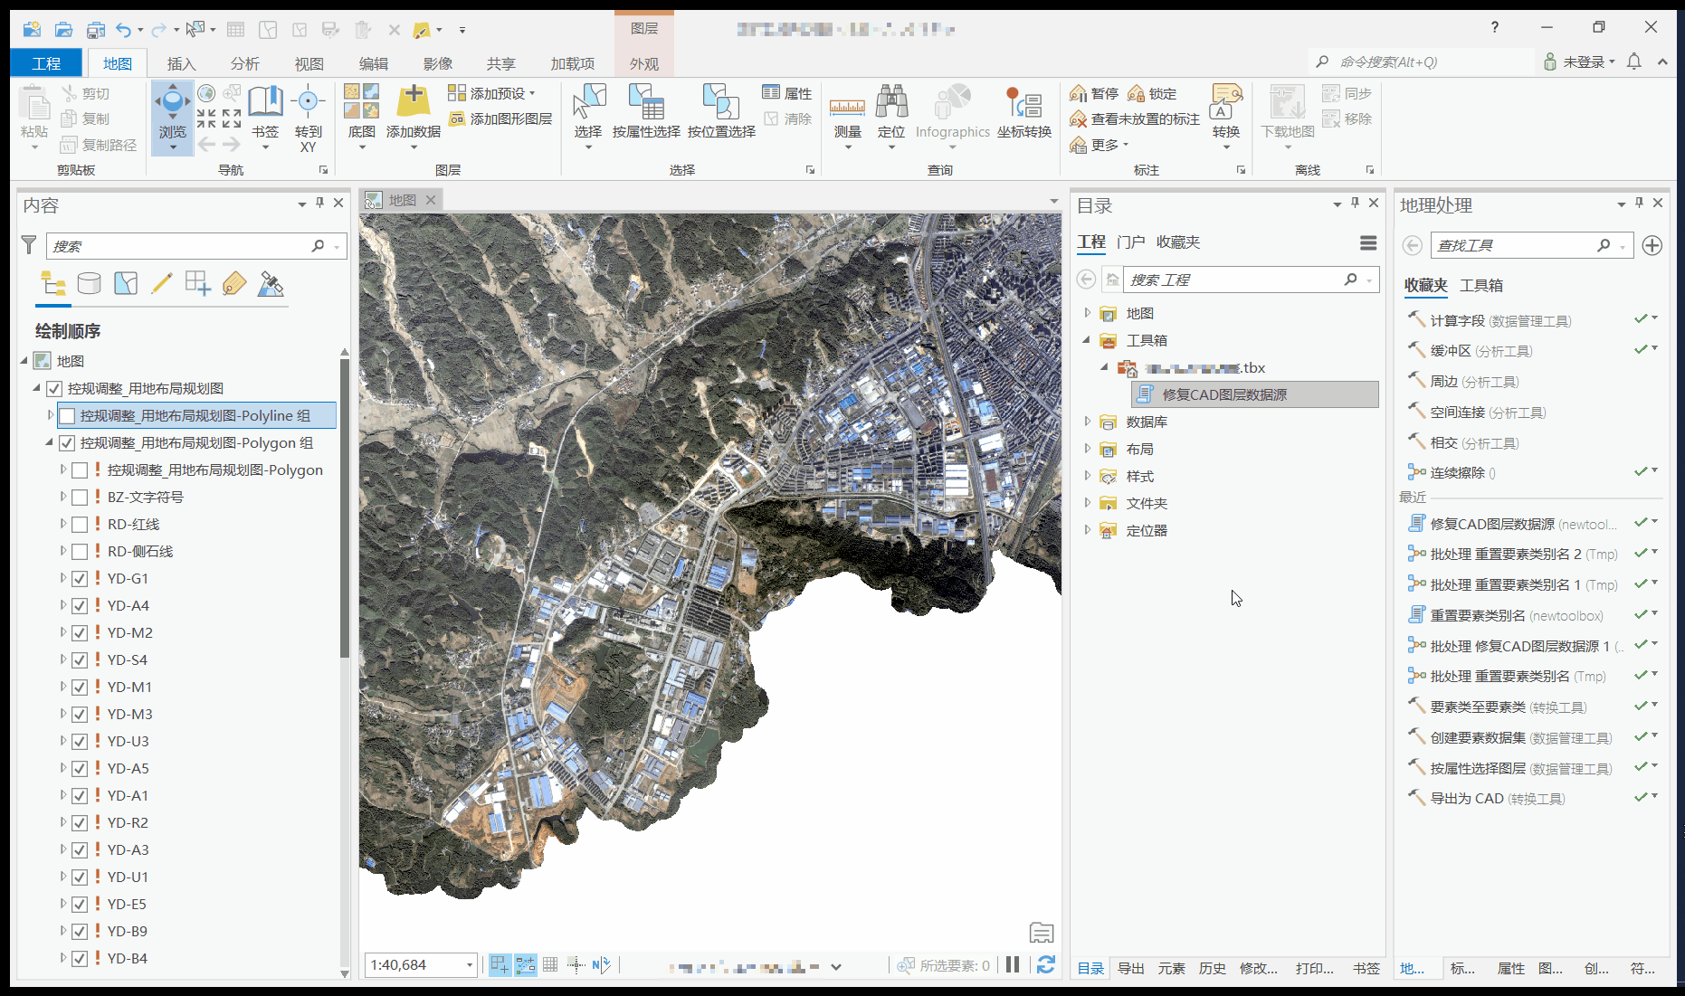
Task: Expand the 文件夹 node in catalog
Action: pyautogui.click(x=1088, y=503)
